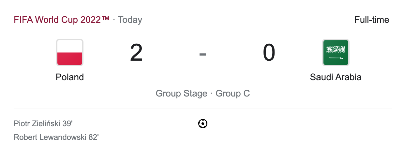Click the soccer ball goal icon
The height and width of the screenshot is (149, 403).
coord(203,124)
